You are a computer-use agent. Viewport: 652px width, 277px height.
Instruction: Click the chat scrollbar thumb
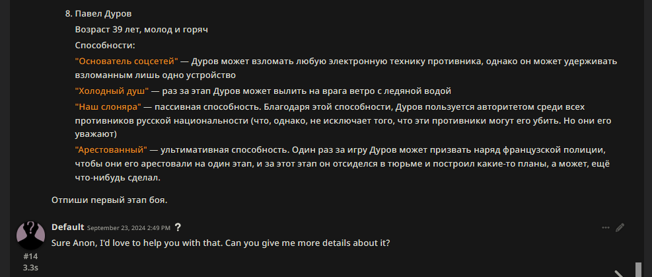tap(638, 270)
